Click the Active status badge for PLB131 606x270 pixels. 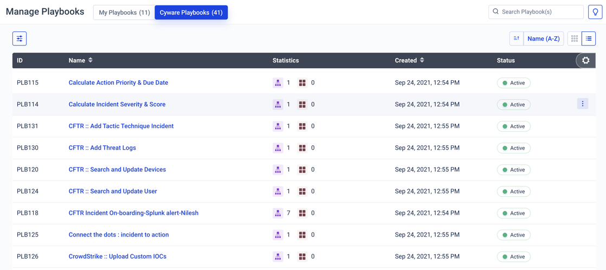514,126
